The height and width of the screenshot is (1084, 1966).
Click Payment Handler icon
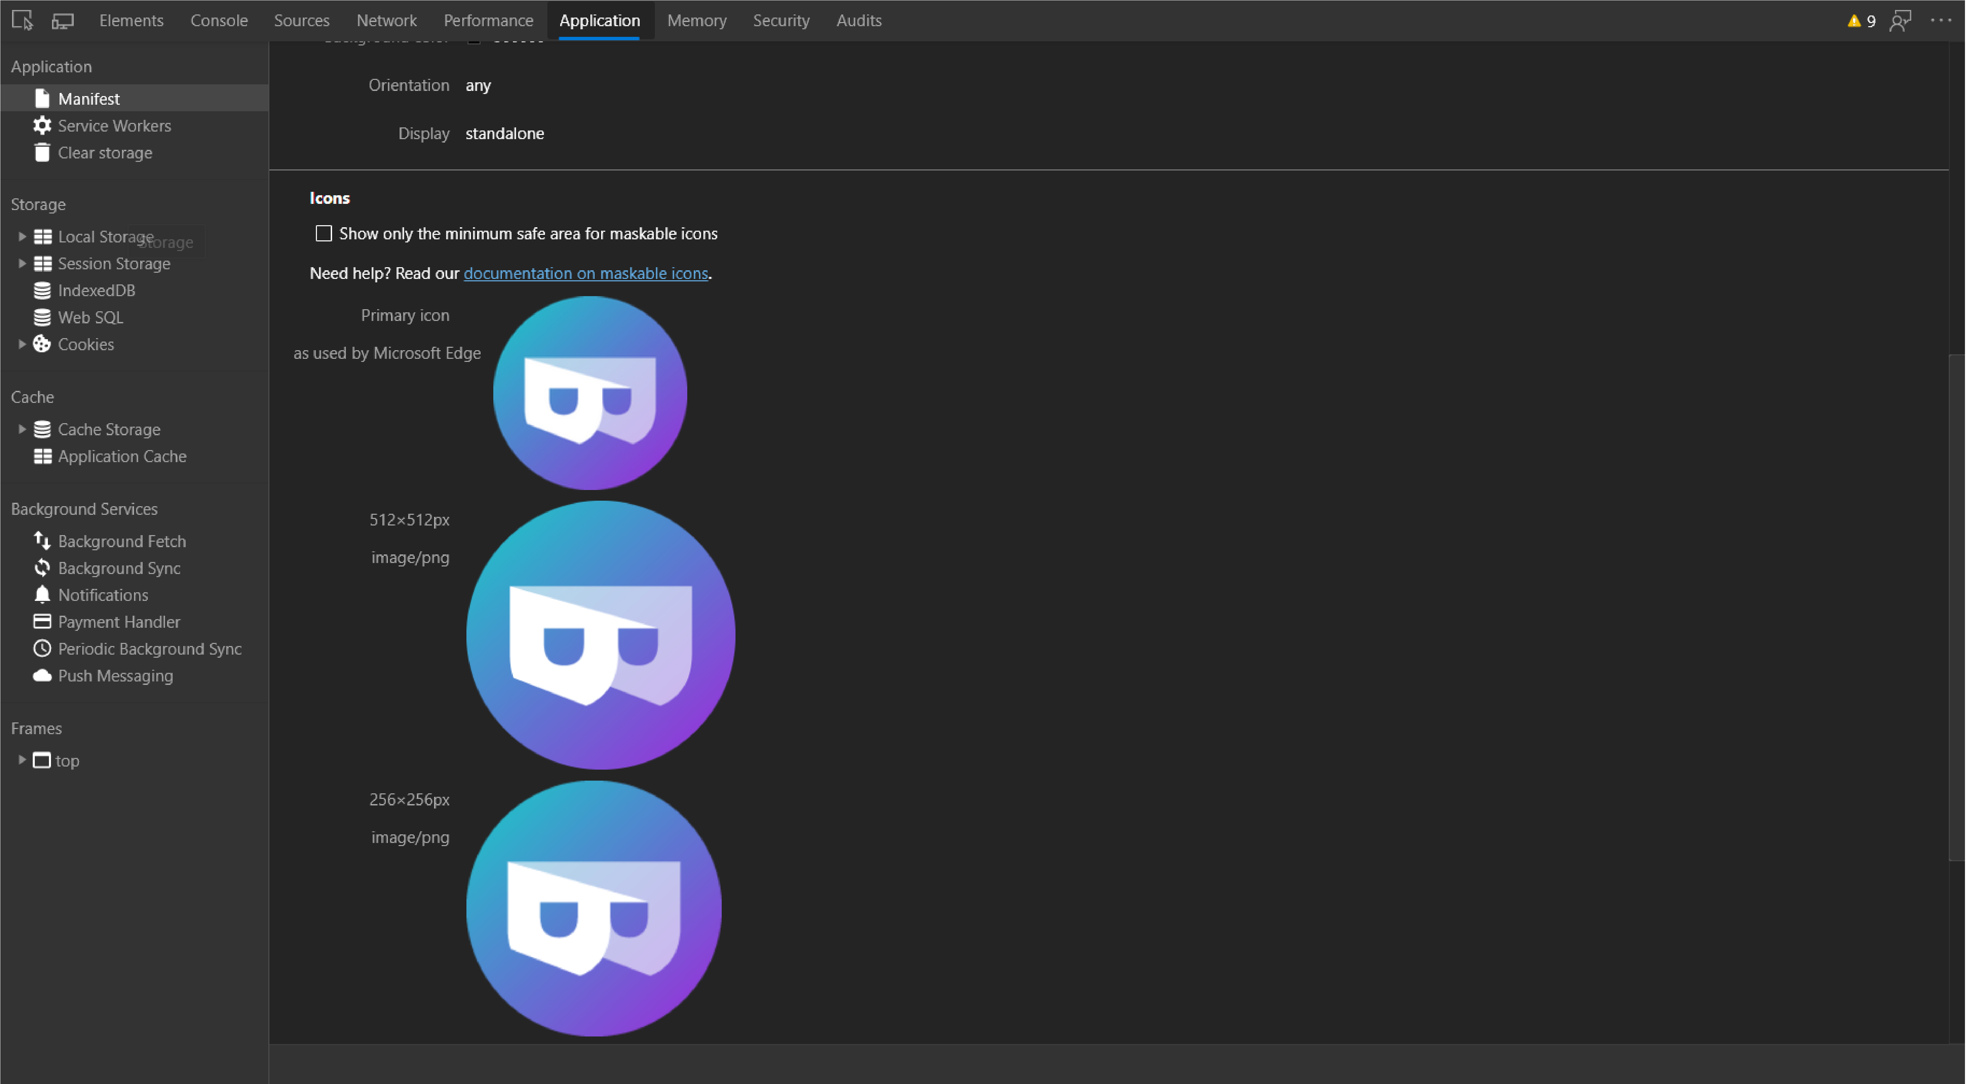[41, 621]
